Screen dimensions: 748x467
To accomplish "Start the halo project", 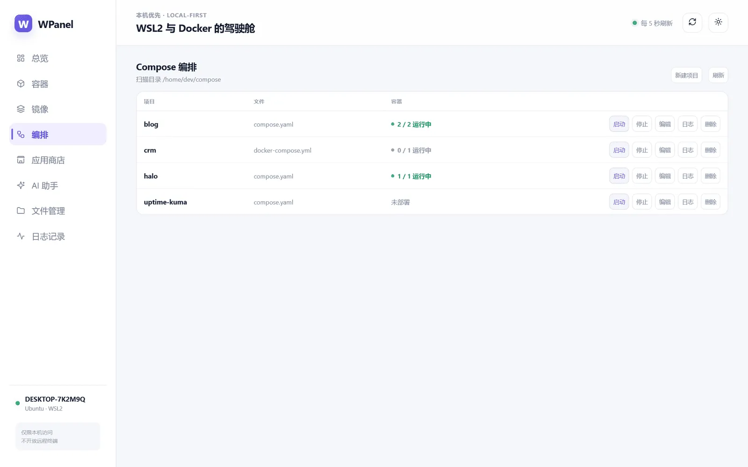I will [x=619, y=176].
